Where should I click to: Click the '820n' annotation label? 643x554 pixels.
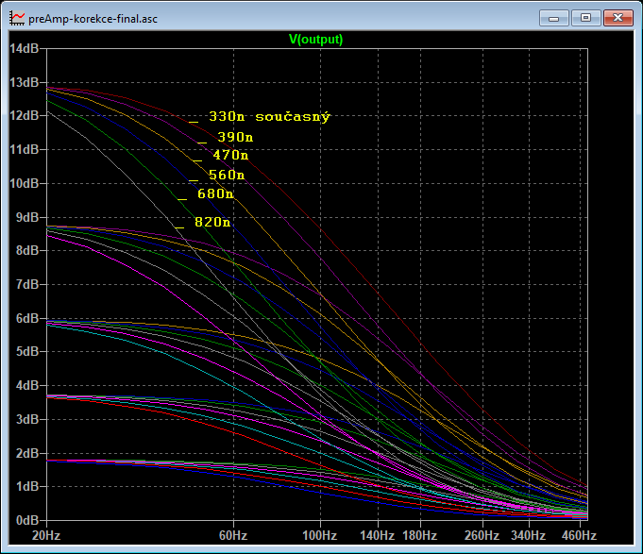(212, 222)
